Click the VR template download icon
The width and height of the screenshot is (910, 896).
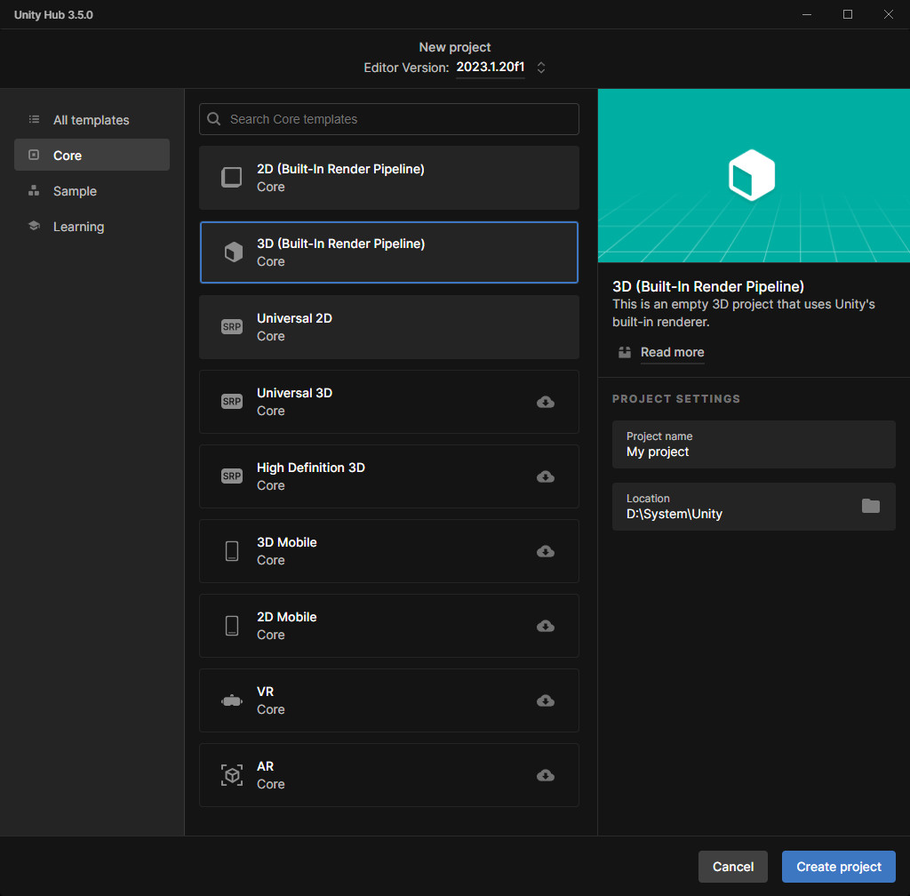(546, 700)
